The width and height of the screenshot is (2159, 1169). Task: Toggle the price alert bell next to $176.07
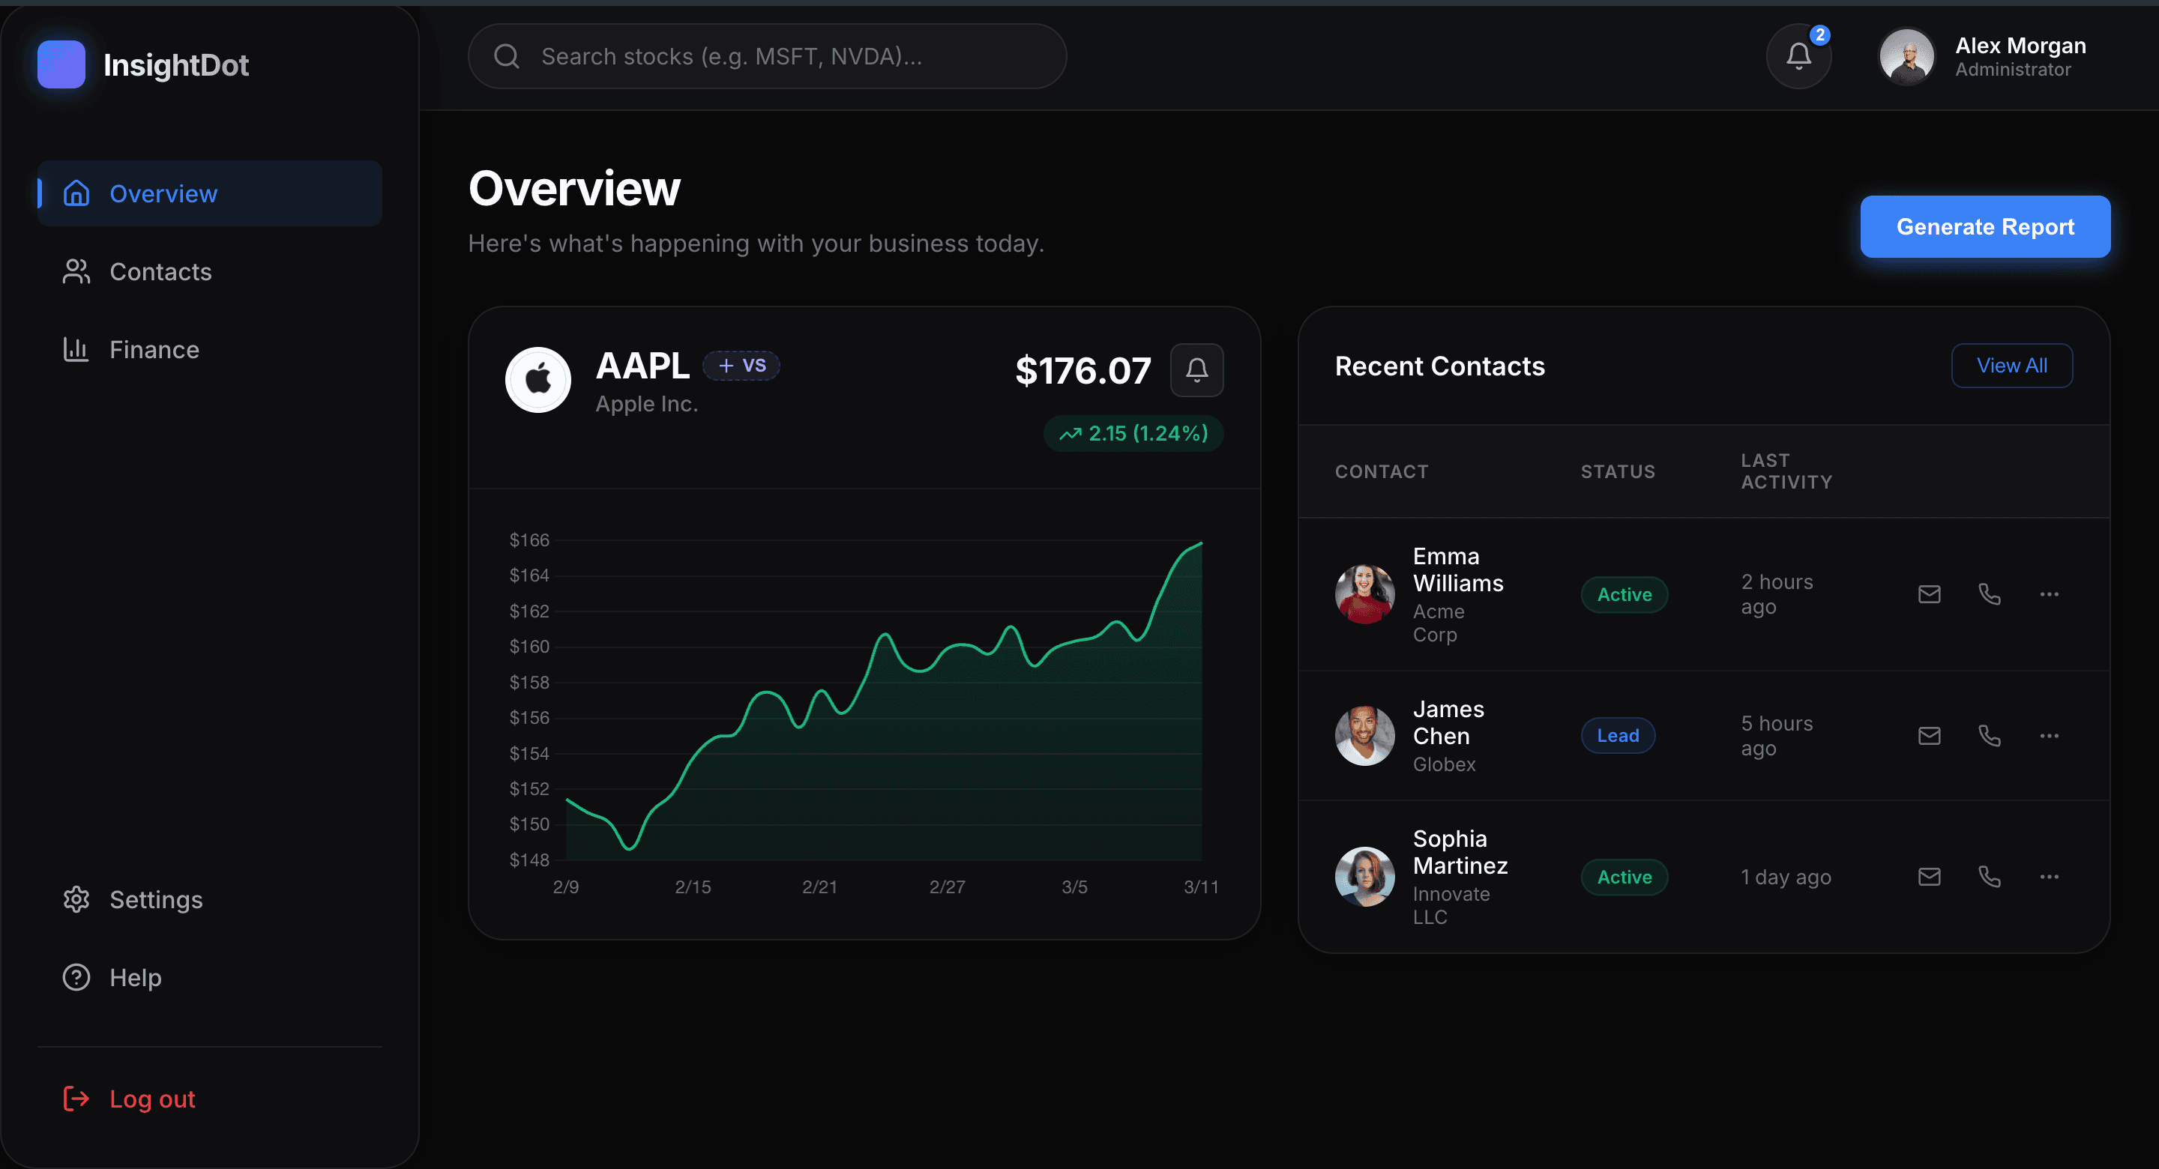coord(1197,369)
